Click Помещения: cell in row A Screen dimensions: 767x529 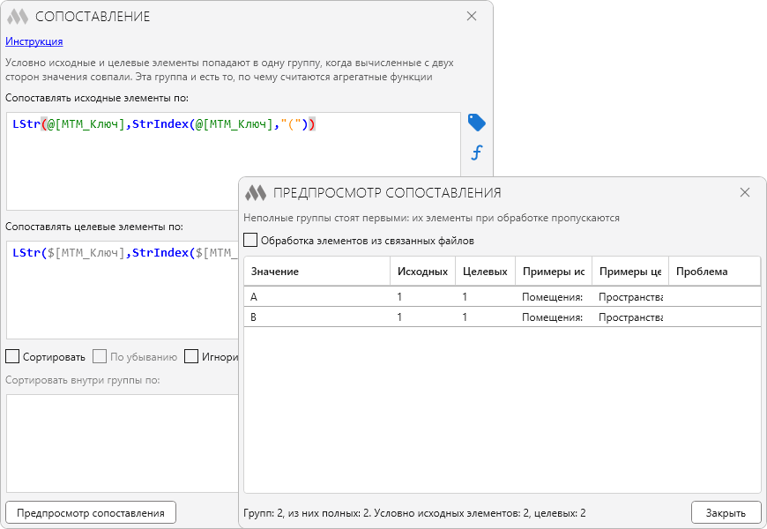552,297
